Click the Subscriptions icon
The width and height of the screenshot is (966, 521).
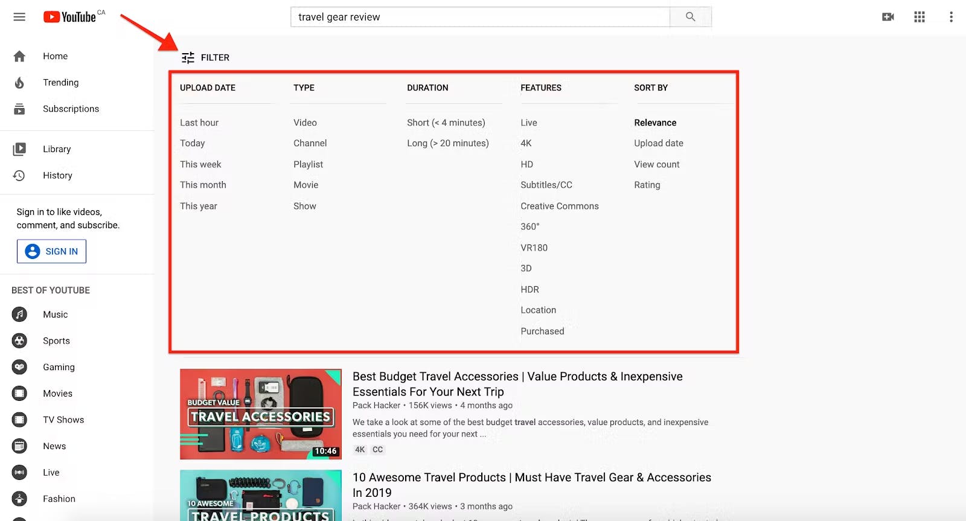[x=19, y=109]
